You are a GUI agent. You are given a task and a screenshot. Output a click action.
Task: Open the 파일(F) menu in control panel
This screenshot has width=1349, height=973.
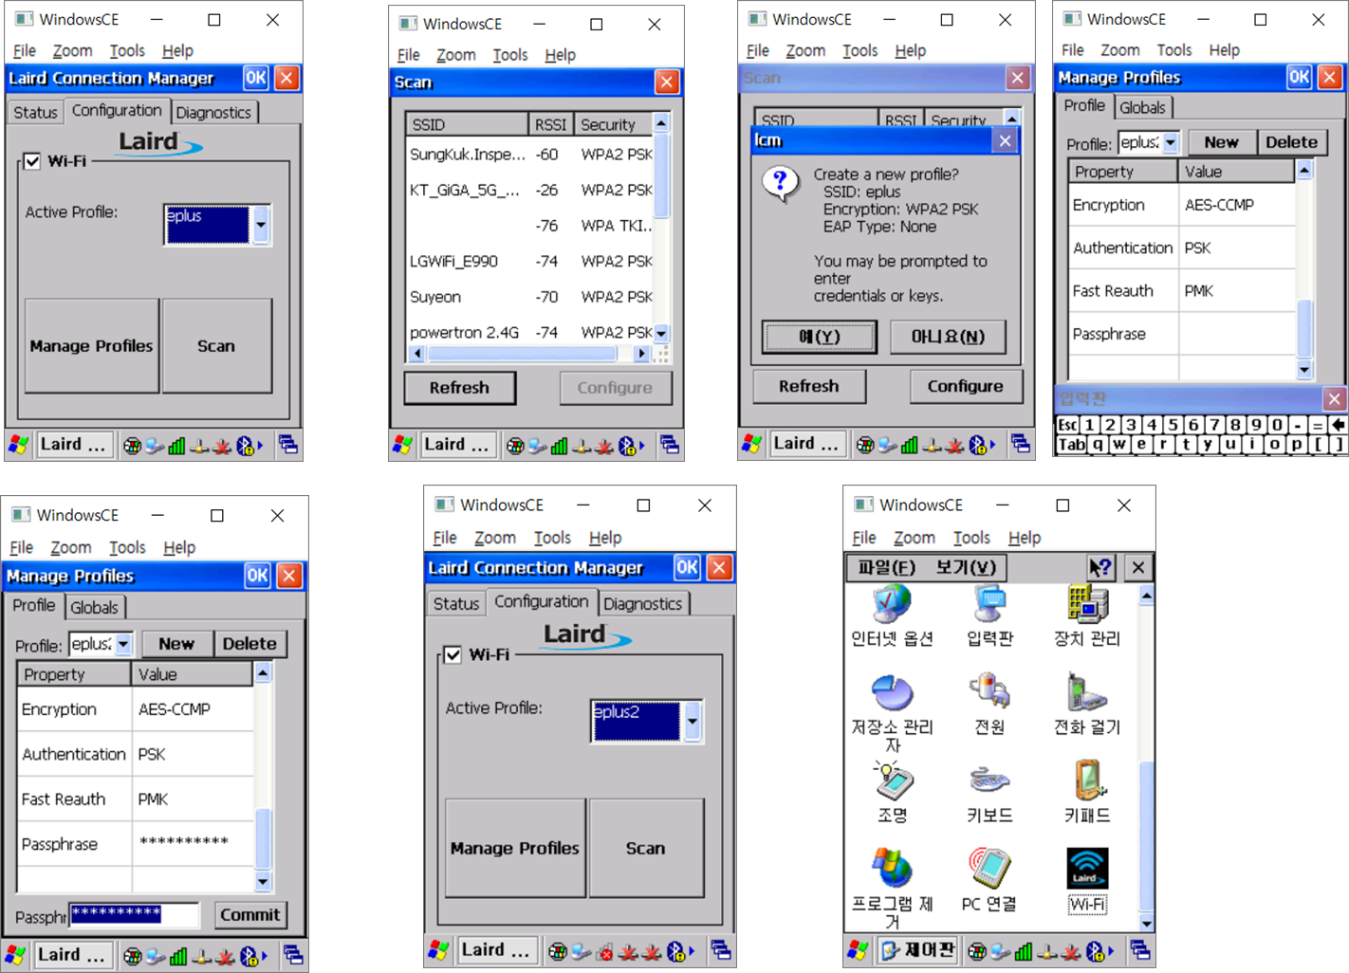click(x=886, y=567)
